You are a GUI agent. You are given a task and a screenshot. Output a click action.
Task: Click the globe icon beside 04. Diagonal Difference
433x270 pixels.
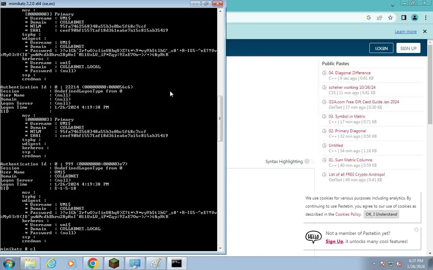click(324, 73)
